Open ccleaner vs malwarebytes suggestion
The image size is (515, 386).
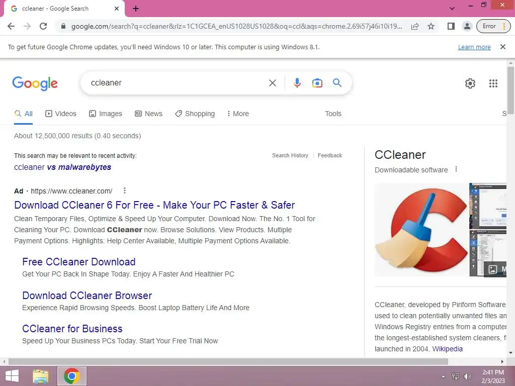[62, 167]
